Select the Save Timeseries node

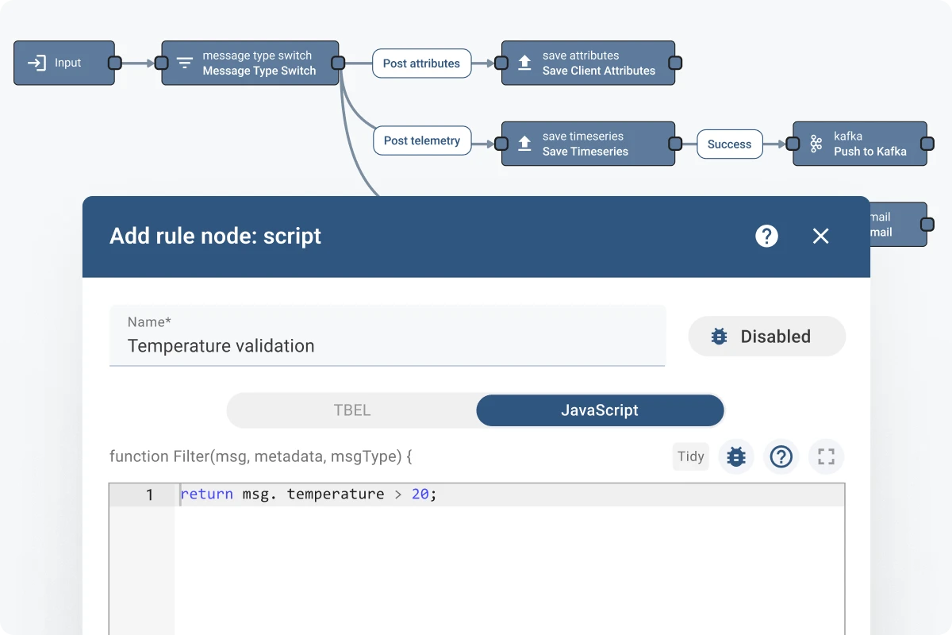tap(588, 143)
